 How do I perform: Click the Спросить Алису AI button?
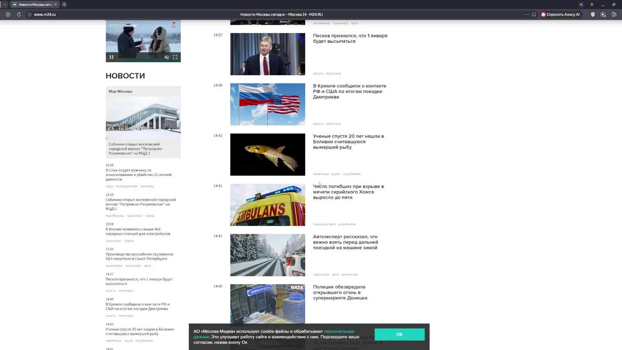tap(560, 15)
